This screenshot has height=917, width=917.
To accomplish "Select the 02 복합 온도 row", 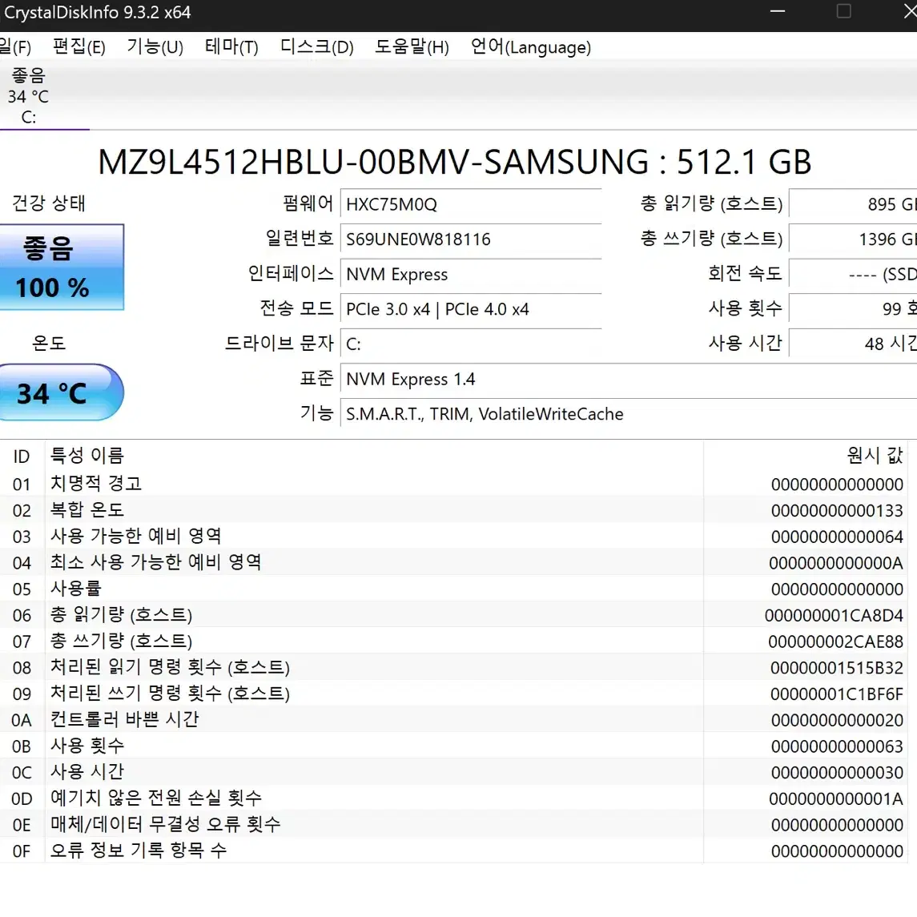I will tap(454, 510).
